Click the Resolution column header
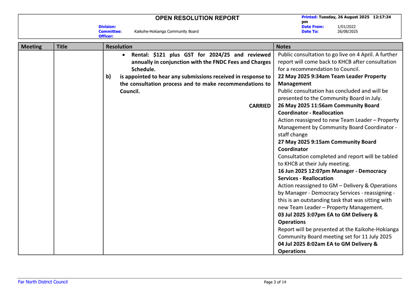 coord(119,47)
